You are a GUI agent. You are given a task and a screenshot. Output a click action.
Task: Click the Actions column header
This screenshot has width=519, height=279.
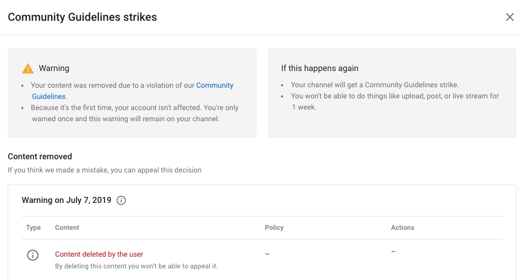tap(402, 228)
